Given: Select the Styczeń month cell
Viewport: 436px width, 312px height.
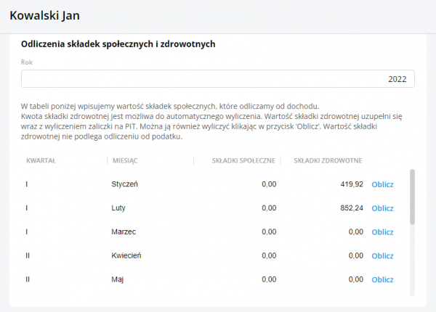Looking at the screenshot, I should click(x=124, y=184).
